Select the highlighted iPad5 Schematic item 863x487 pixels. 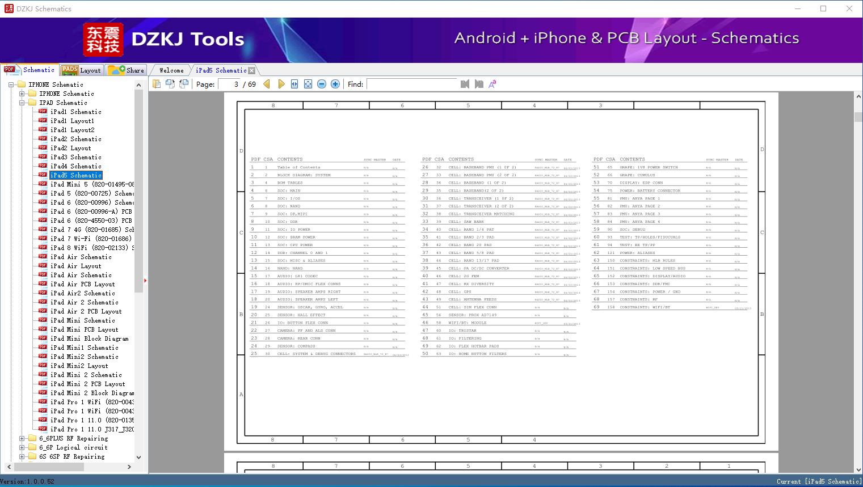pos(76,175)
